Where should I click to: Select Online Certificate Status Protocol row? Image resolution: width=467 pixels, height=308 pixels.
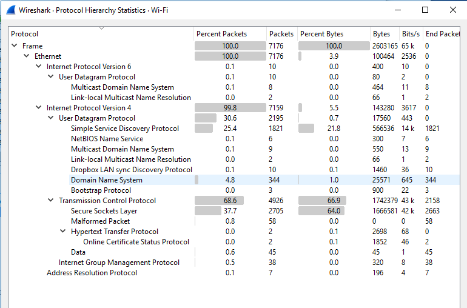coord(234,242)
